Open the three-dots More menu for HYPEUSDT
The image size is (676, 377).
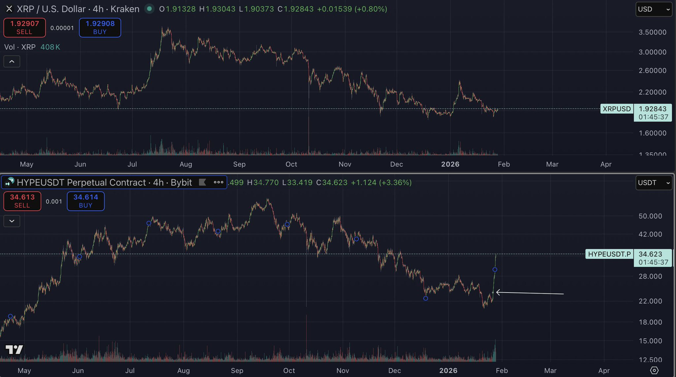coord(219,182)
